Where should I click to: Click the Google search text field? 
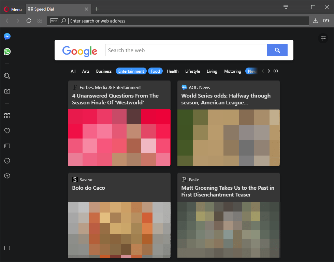point(186,50)
